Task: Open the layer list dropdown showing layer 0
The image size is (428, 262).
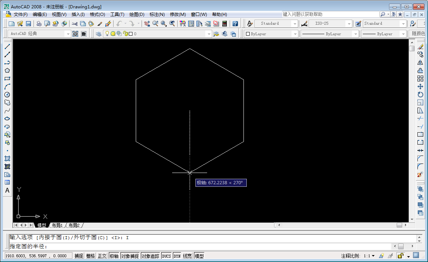Action: [209, 34]
